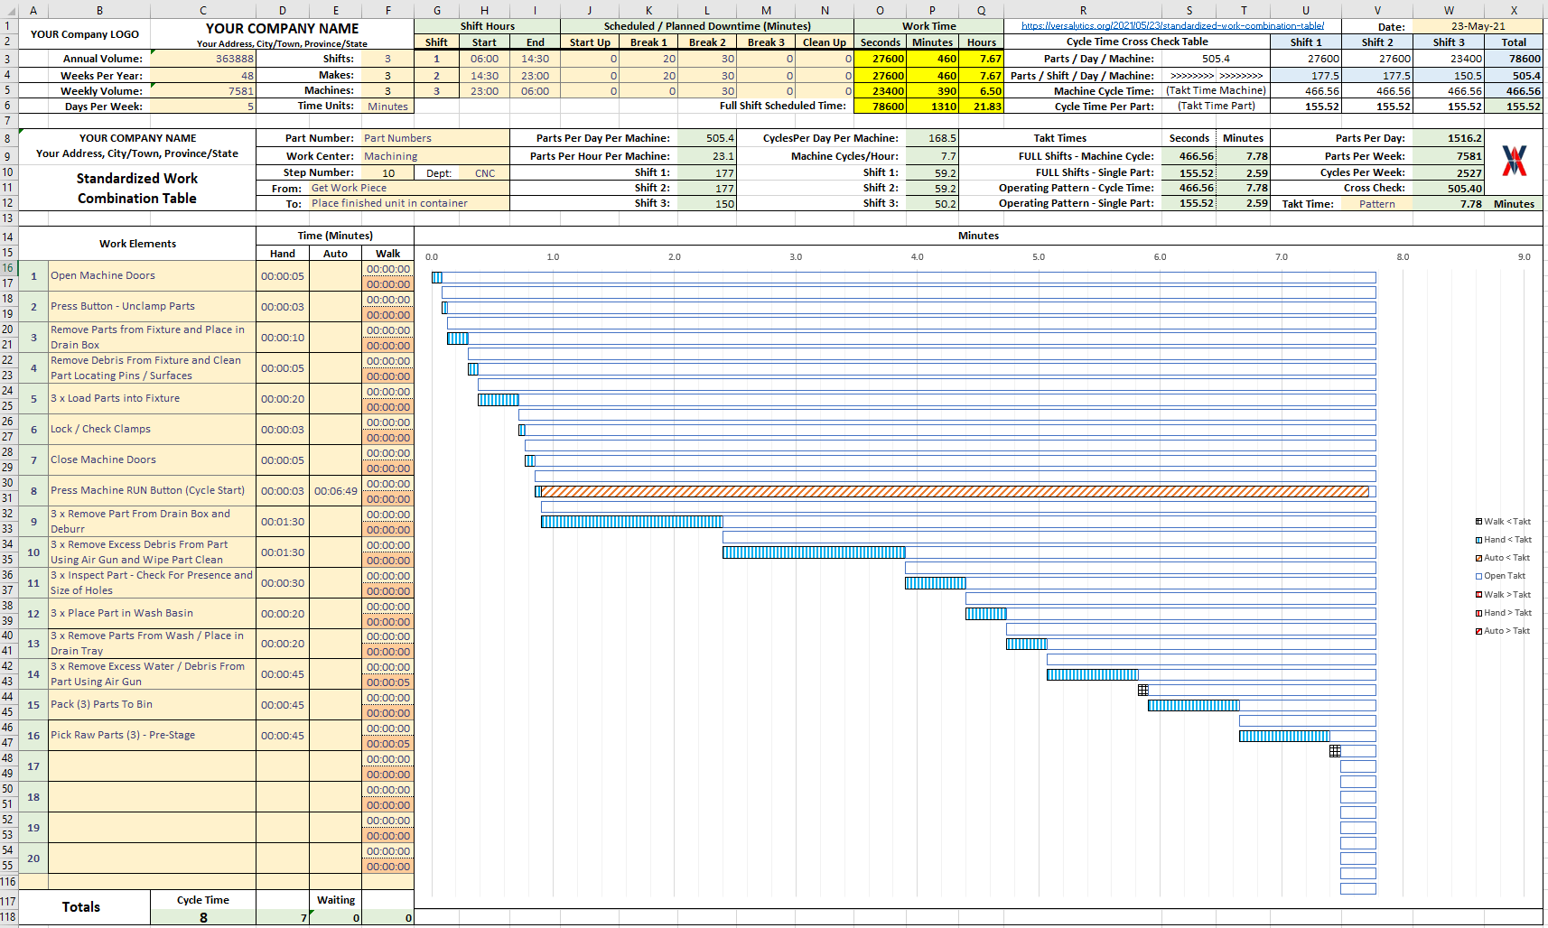This screenshot has width=1548, height=928.
Task: Select the Open Takt legend marker
Action: tap(1479, 576)
